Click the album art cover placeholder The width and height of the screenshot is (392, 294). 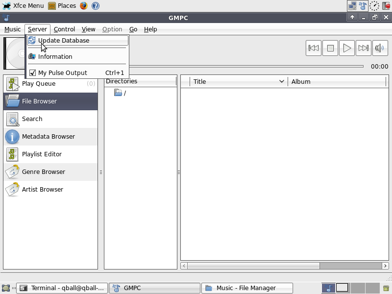pyautogui.click(x=14, y=53)
